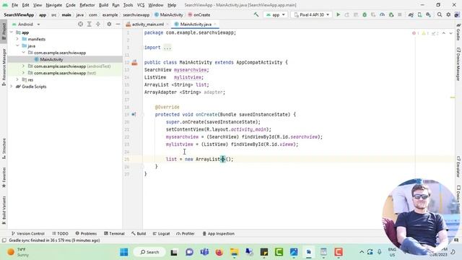
Task: Expand the res folder
Action: (x=17, y=79)
